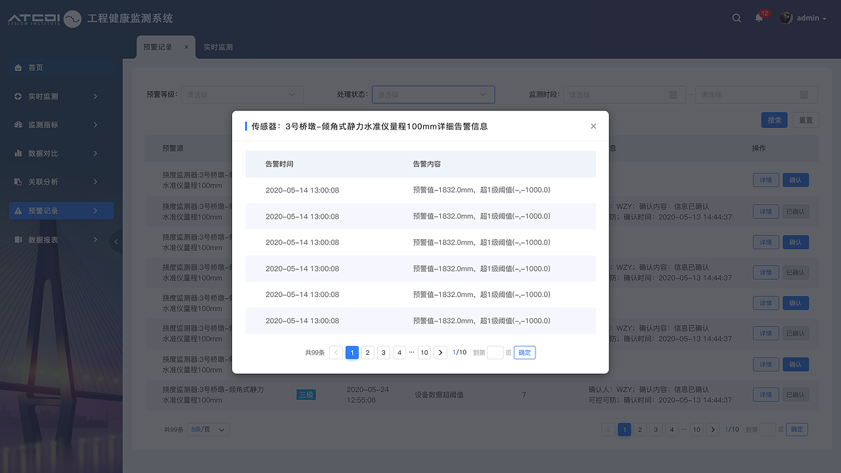The height and width of the screenshot is (473, 841).
Task: Click 确定 in background table pagination
Action: coord(797,430)
